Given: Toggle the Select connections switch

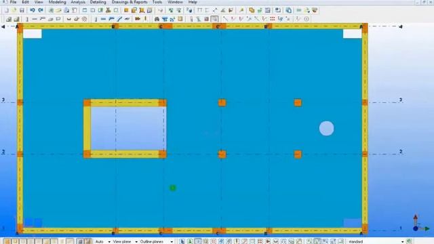Looking at the screenshot, I should coord(190,241).
